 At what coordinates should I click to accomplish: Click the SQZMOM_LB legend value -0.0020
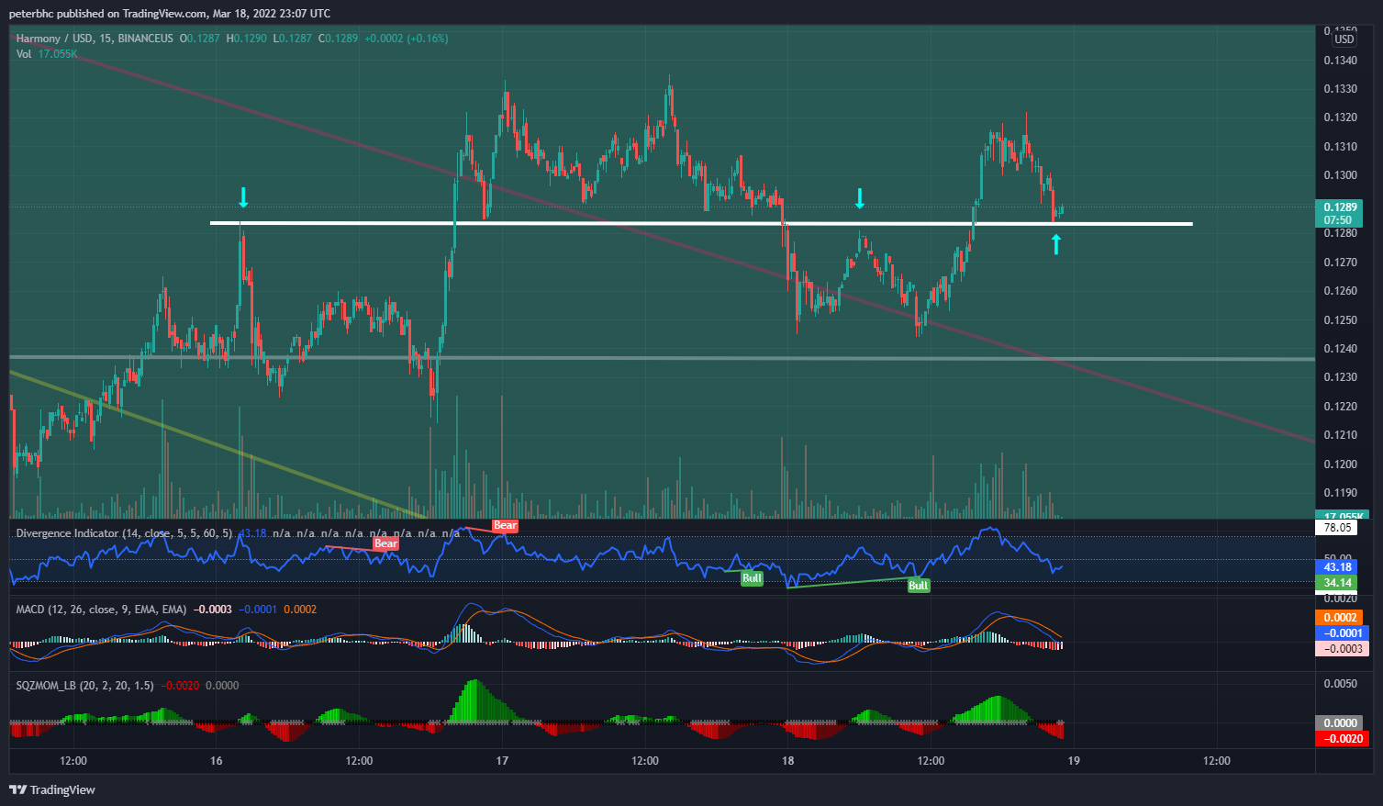pos(180,686)
